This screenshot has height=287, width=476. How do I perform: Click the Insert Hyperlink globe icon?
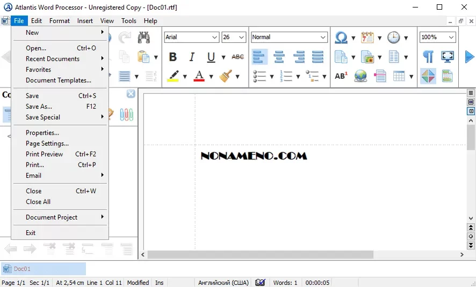click(360, 76)
